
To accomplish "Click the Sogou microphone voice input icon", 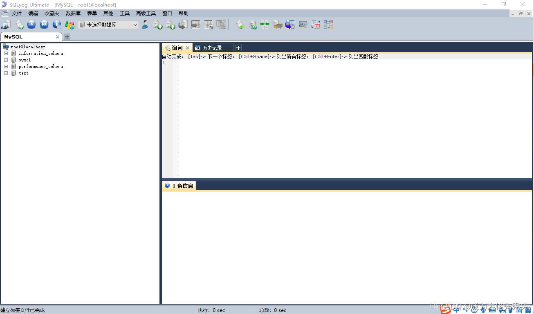I will pos(483,310).
